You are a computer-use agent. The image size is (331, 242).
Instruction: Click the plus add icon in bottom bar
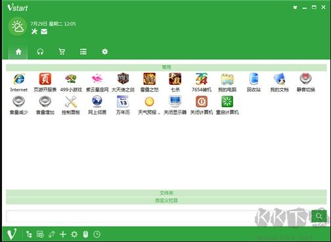click(63, 234)
